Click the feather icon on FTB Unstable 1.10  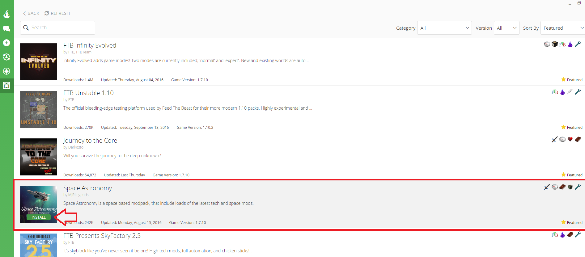tap(570, 92)
